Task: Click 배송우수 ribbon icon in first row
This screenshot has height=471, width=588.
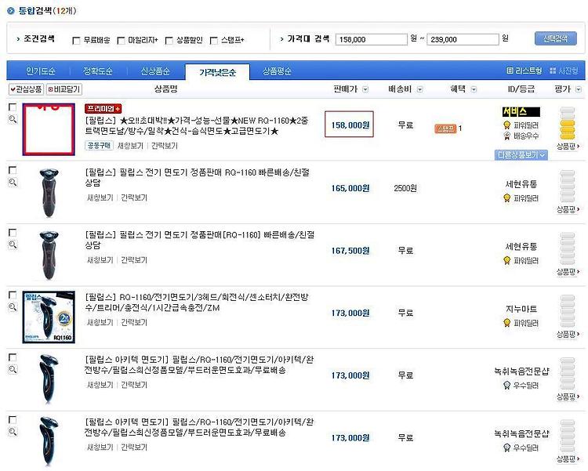Action: 507,136
